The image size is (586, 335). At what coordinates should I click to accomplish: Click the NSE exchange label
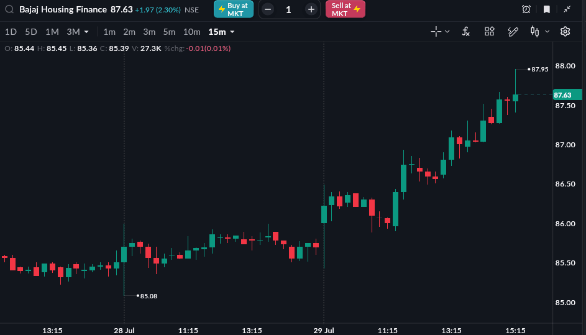[x=192, y=10]
